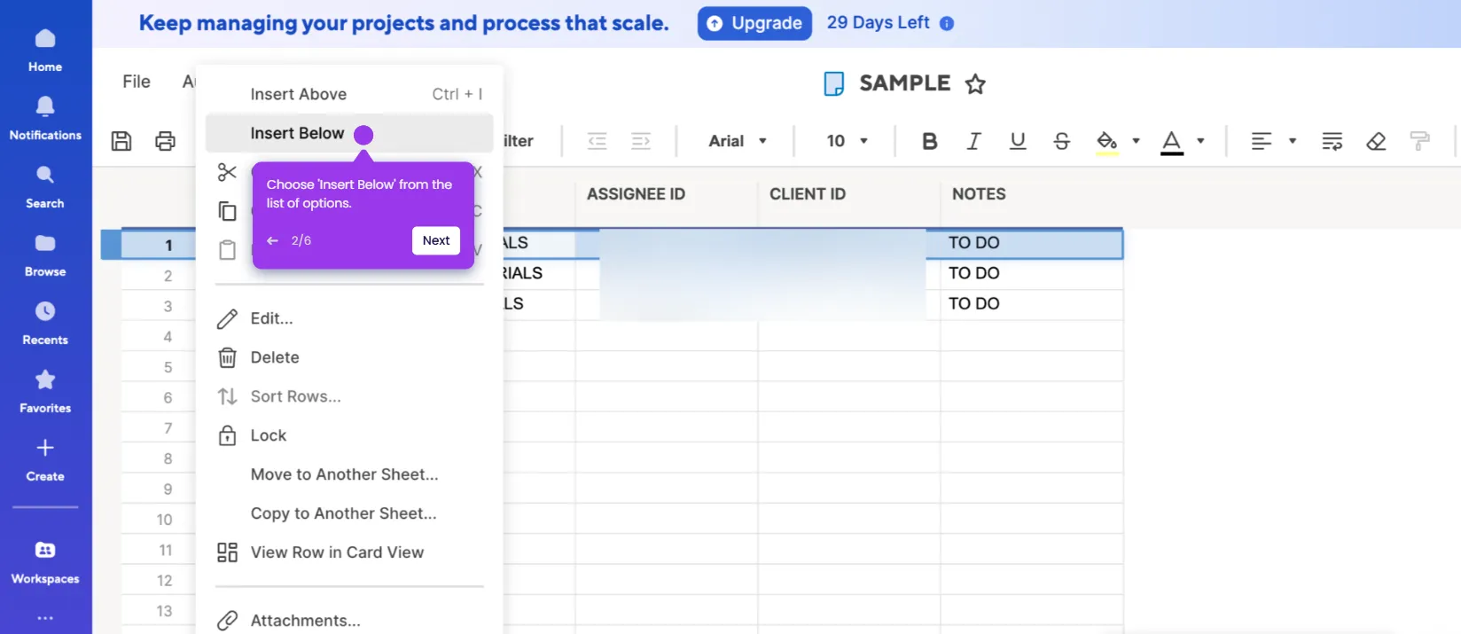Toggle Wrap Text in toolbar

[x=1332, y=141]
